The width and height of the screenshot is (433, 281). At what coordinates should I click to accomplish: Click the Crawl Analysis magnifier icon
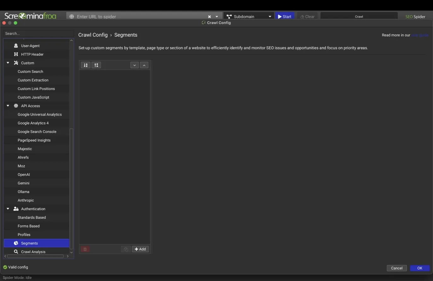(16, 252)
